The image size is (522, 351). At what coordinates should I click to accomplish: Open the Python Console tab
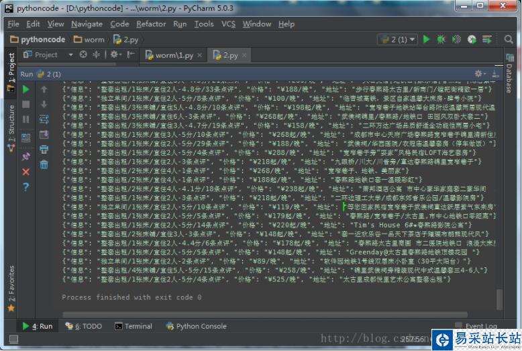[197, 326]
